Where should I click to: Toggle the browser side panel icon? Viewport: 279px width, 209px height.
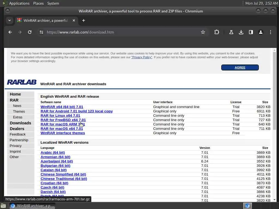(x=251, y=32)
